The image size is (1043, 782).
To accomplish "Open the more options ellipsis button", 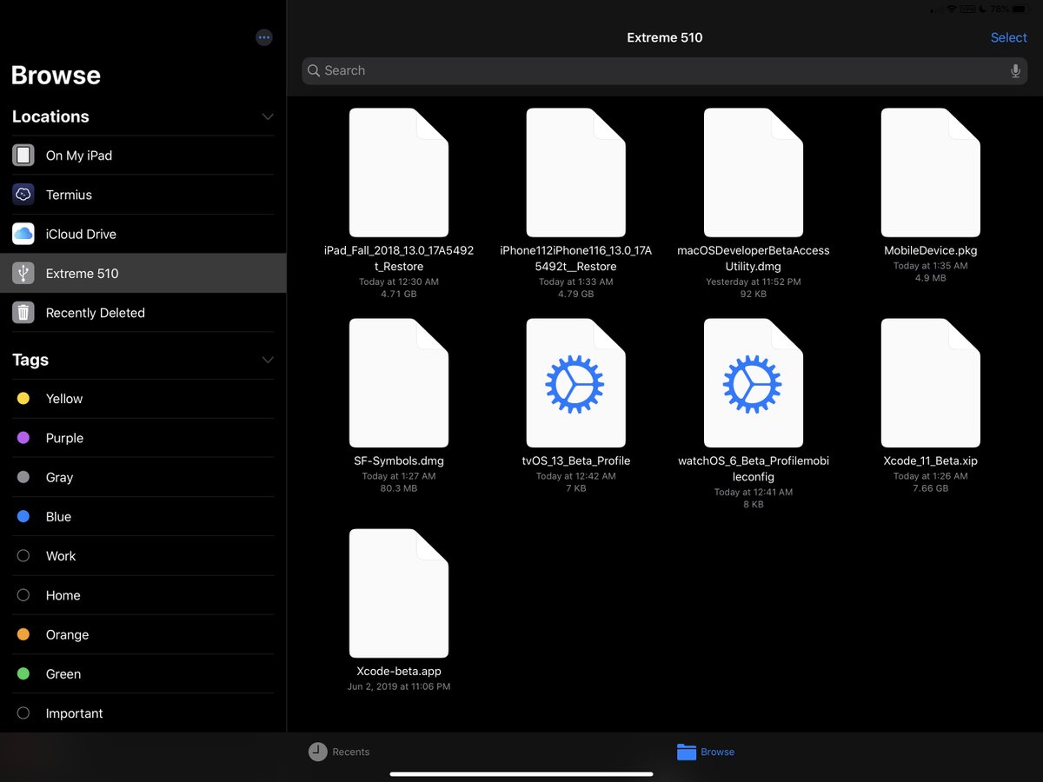I will click(264, 37).
